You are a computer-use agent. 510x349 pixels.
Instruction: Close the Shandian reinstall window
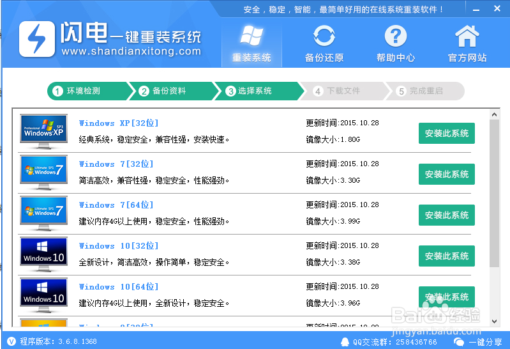[497, 8]
